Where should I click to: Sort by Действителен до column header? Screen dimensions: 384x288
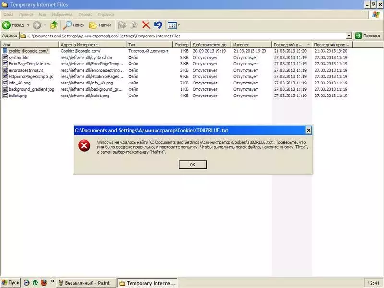[x=211, y=45]
